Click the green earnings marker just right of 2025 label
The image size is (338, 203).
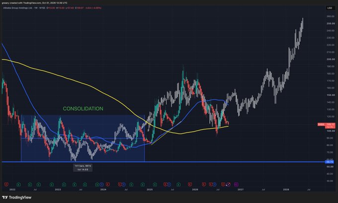click(155, 184)
